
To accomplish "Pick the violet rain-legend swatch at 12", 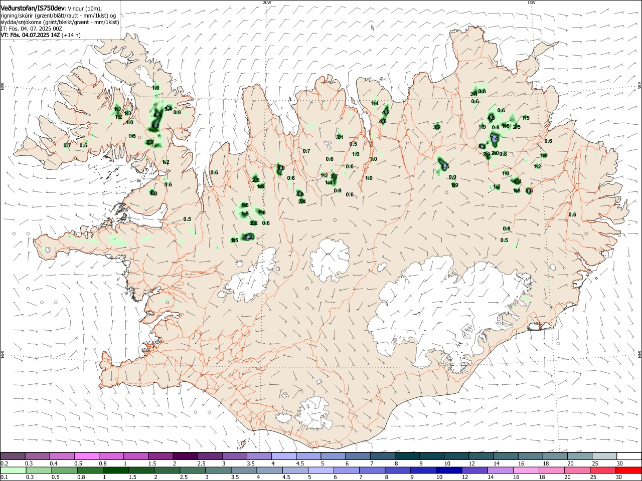I will coord(474,470).
